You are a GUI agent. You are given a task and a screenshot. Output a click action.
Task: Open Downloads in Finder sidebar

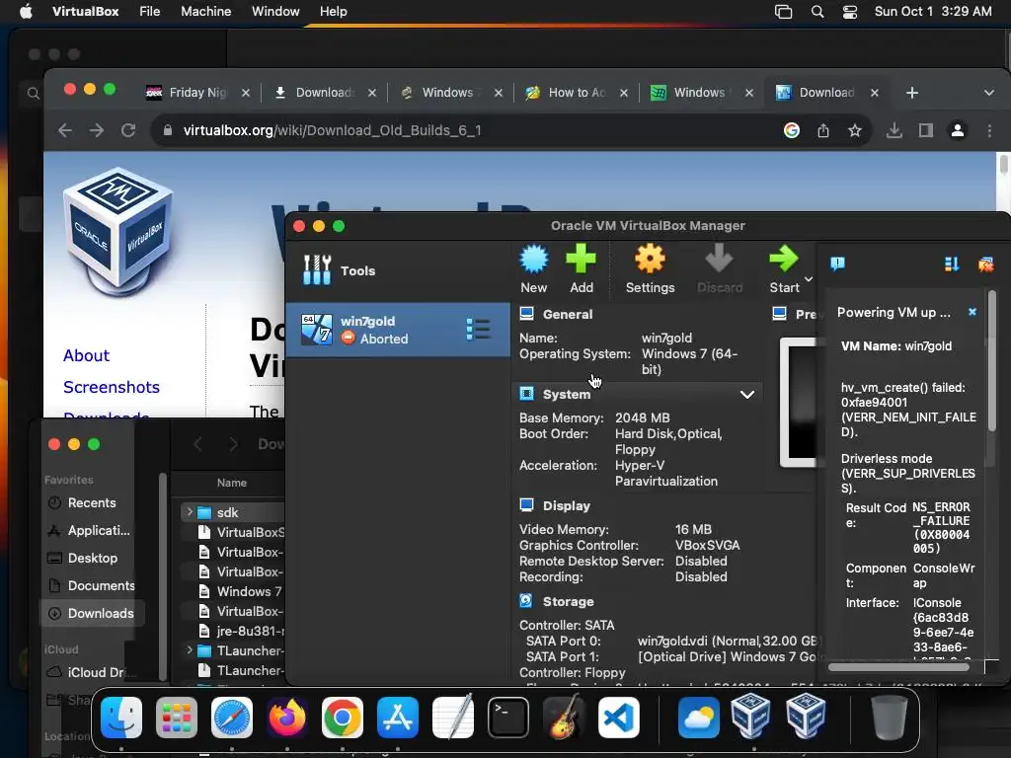point(92,614)
